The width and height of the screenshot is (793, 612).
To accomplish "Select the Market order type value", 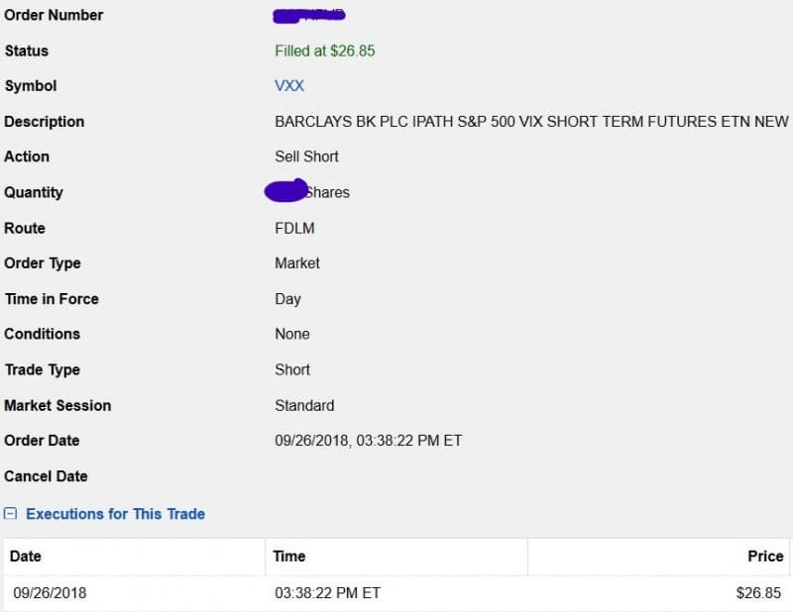I will pos(297,263).
